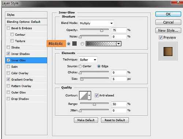This screenshot has width=183, height=139.
Task: Select the gradient radio button
Action: [82, 44]
